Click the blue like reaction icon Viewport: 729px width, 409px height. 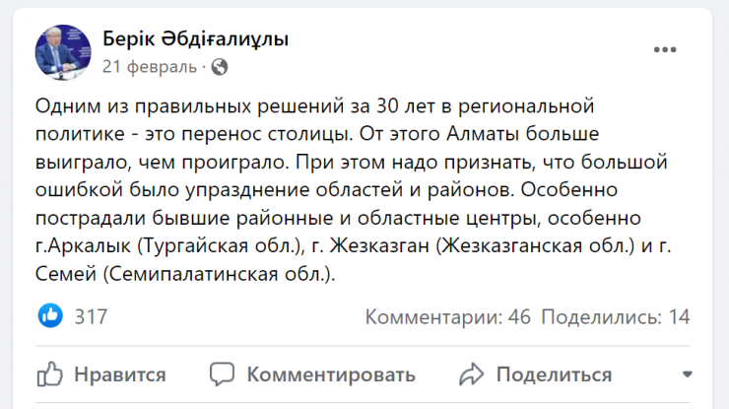[50, 316]
